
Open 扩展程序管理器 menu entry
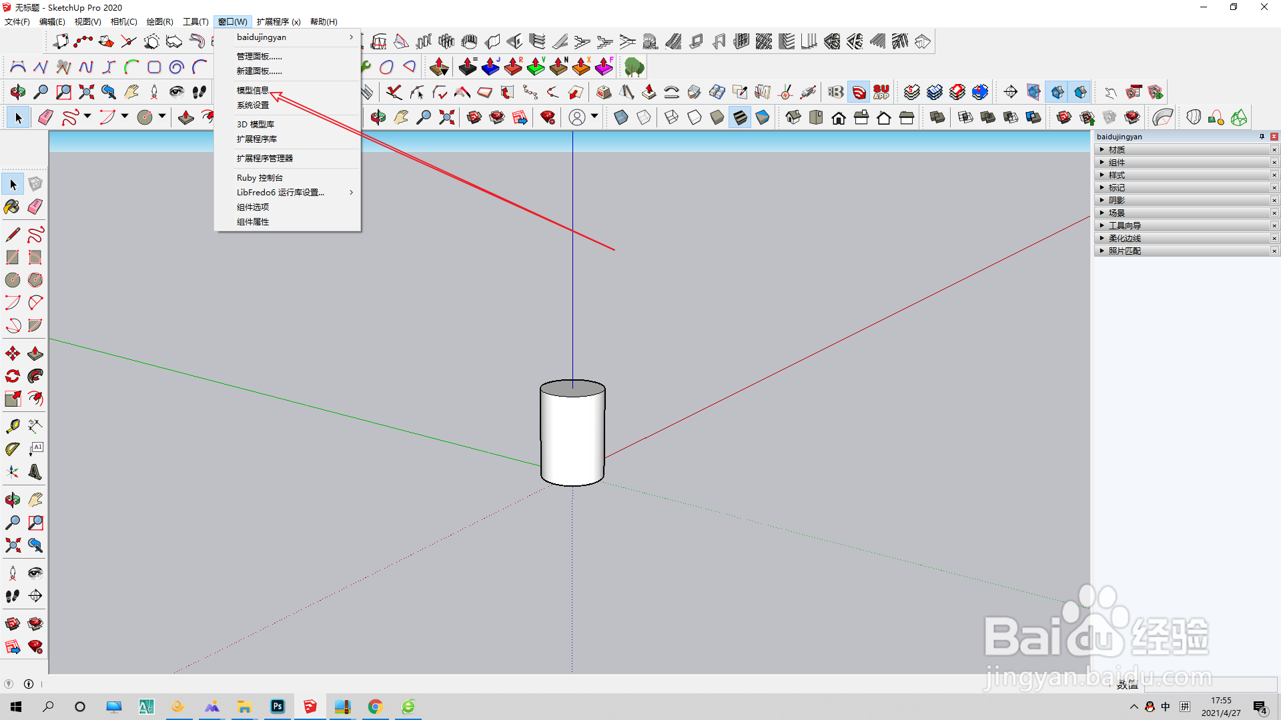click(265, 158)
